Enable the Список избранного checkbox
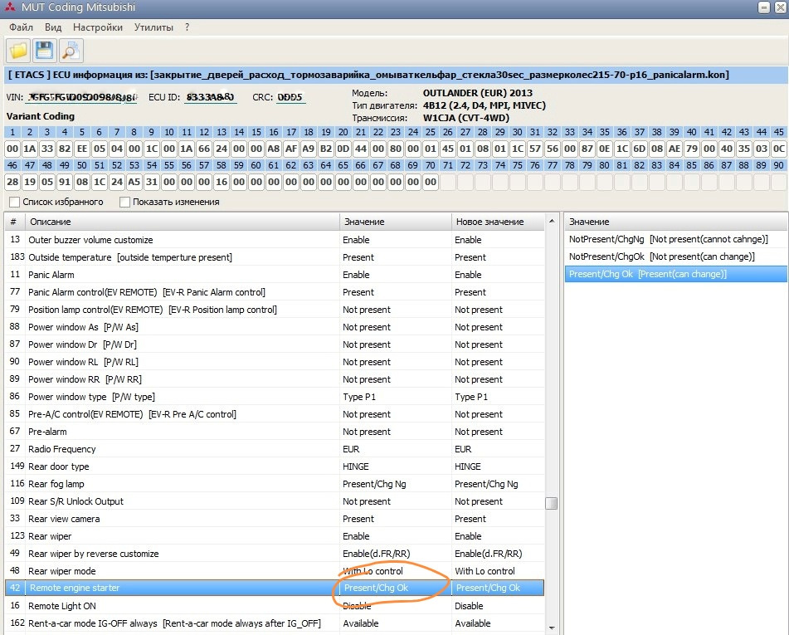The width and height of the screenshot is (789, 635). [x=15, y=202]
